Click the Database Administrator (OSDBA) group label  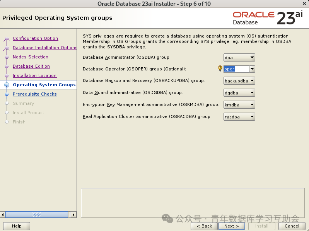click(x=126, y=57)
